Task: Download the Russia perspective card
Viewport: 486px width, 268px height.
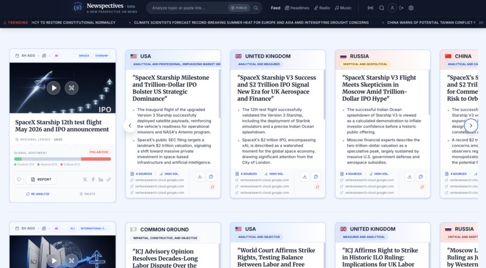Action: 409,177
